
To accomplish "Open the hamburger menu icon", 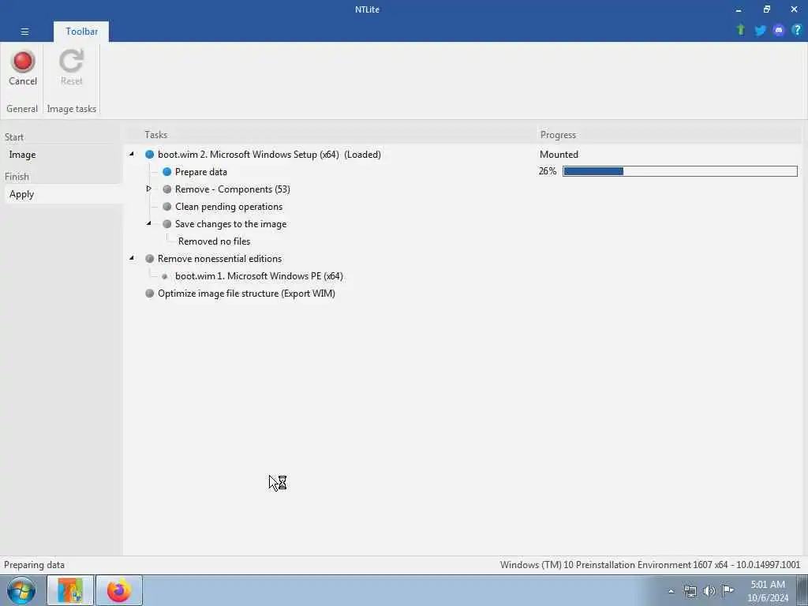I will 24,32.
